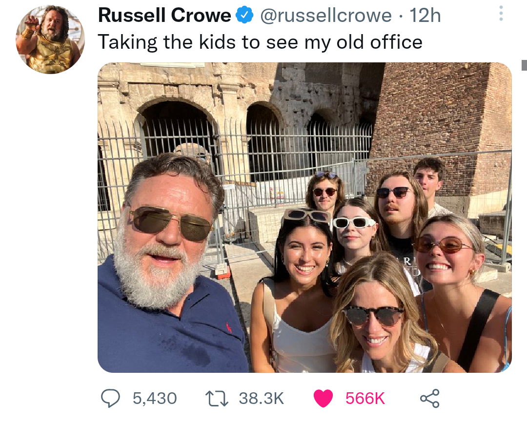This screenshot has height=422, width=527.
Task: Click the 566K likes count
Action: pos(365,398)
